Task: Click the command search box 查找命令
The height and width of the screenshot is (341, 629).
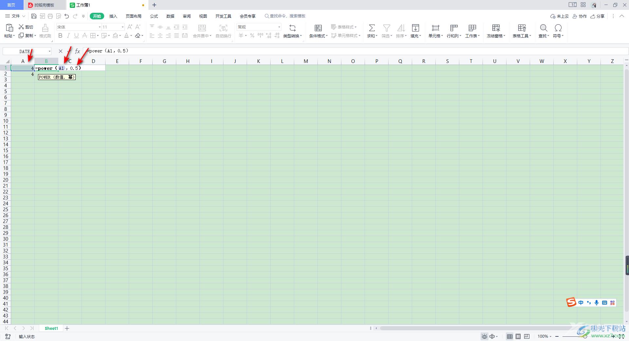Action: pyautogui.click(x=285, y=16)
